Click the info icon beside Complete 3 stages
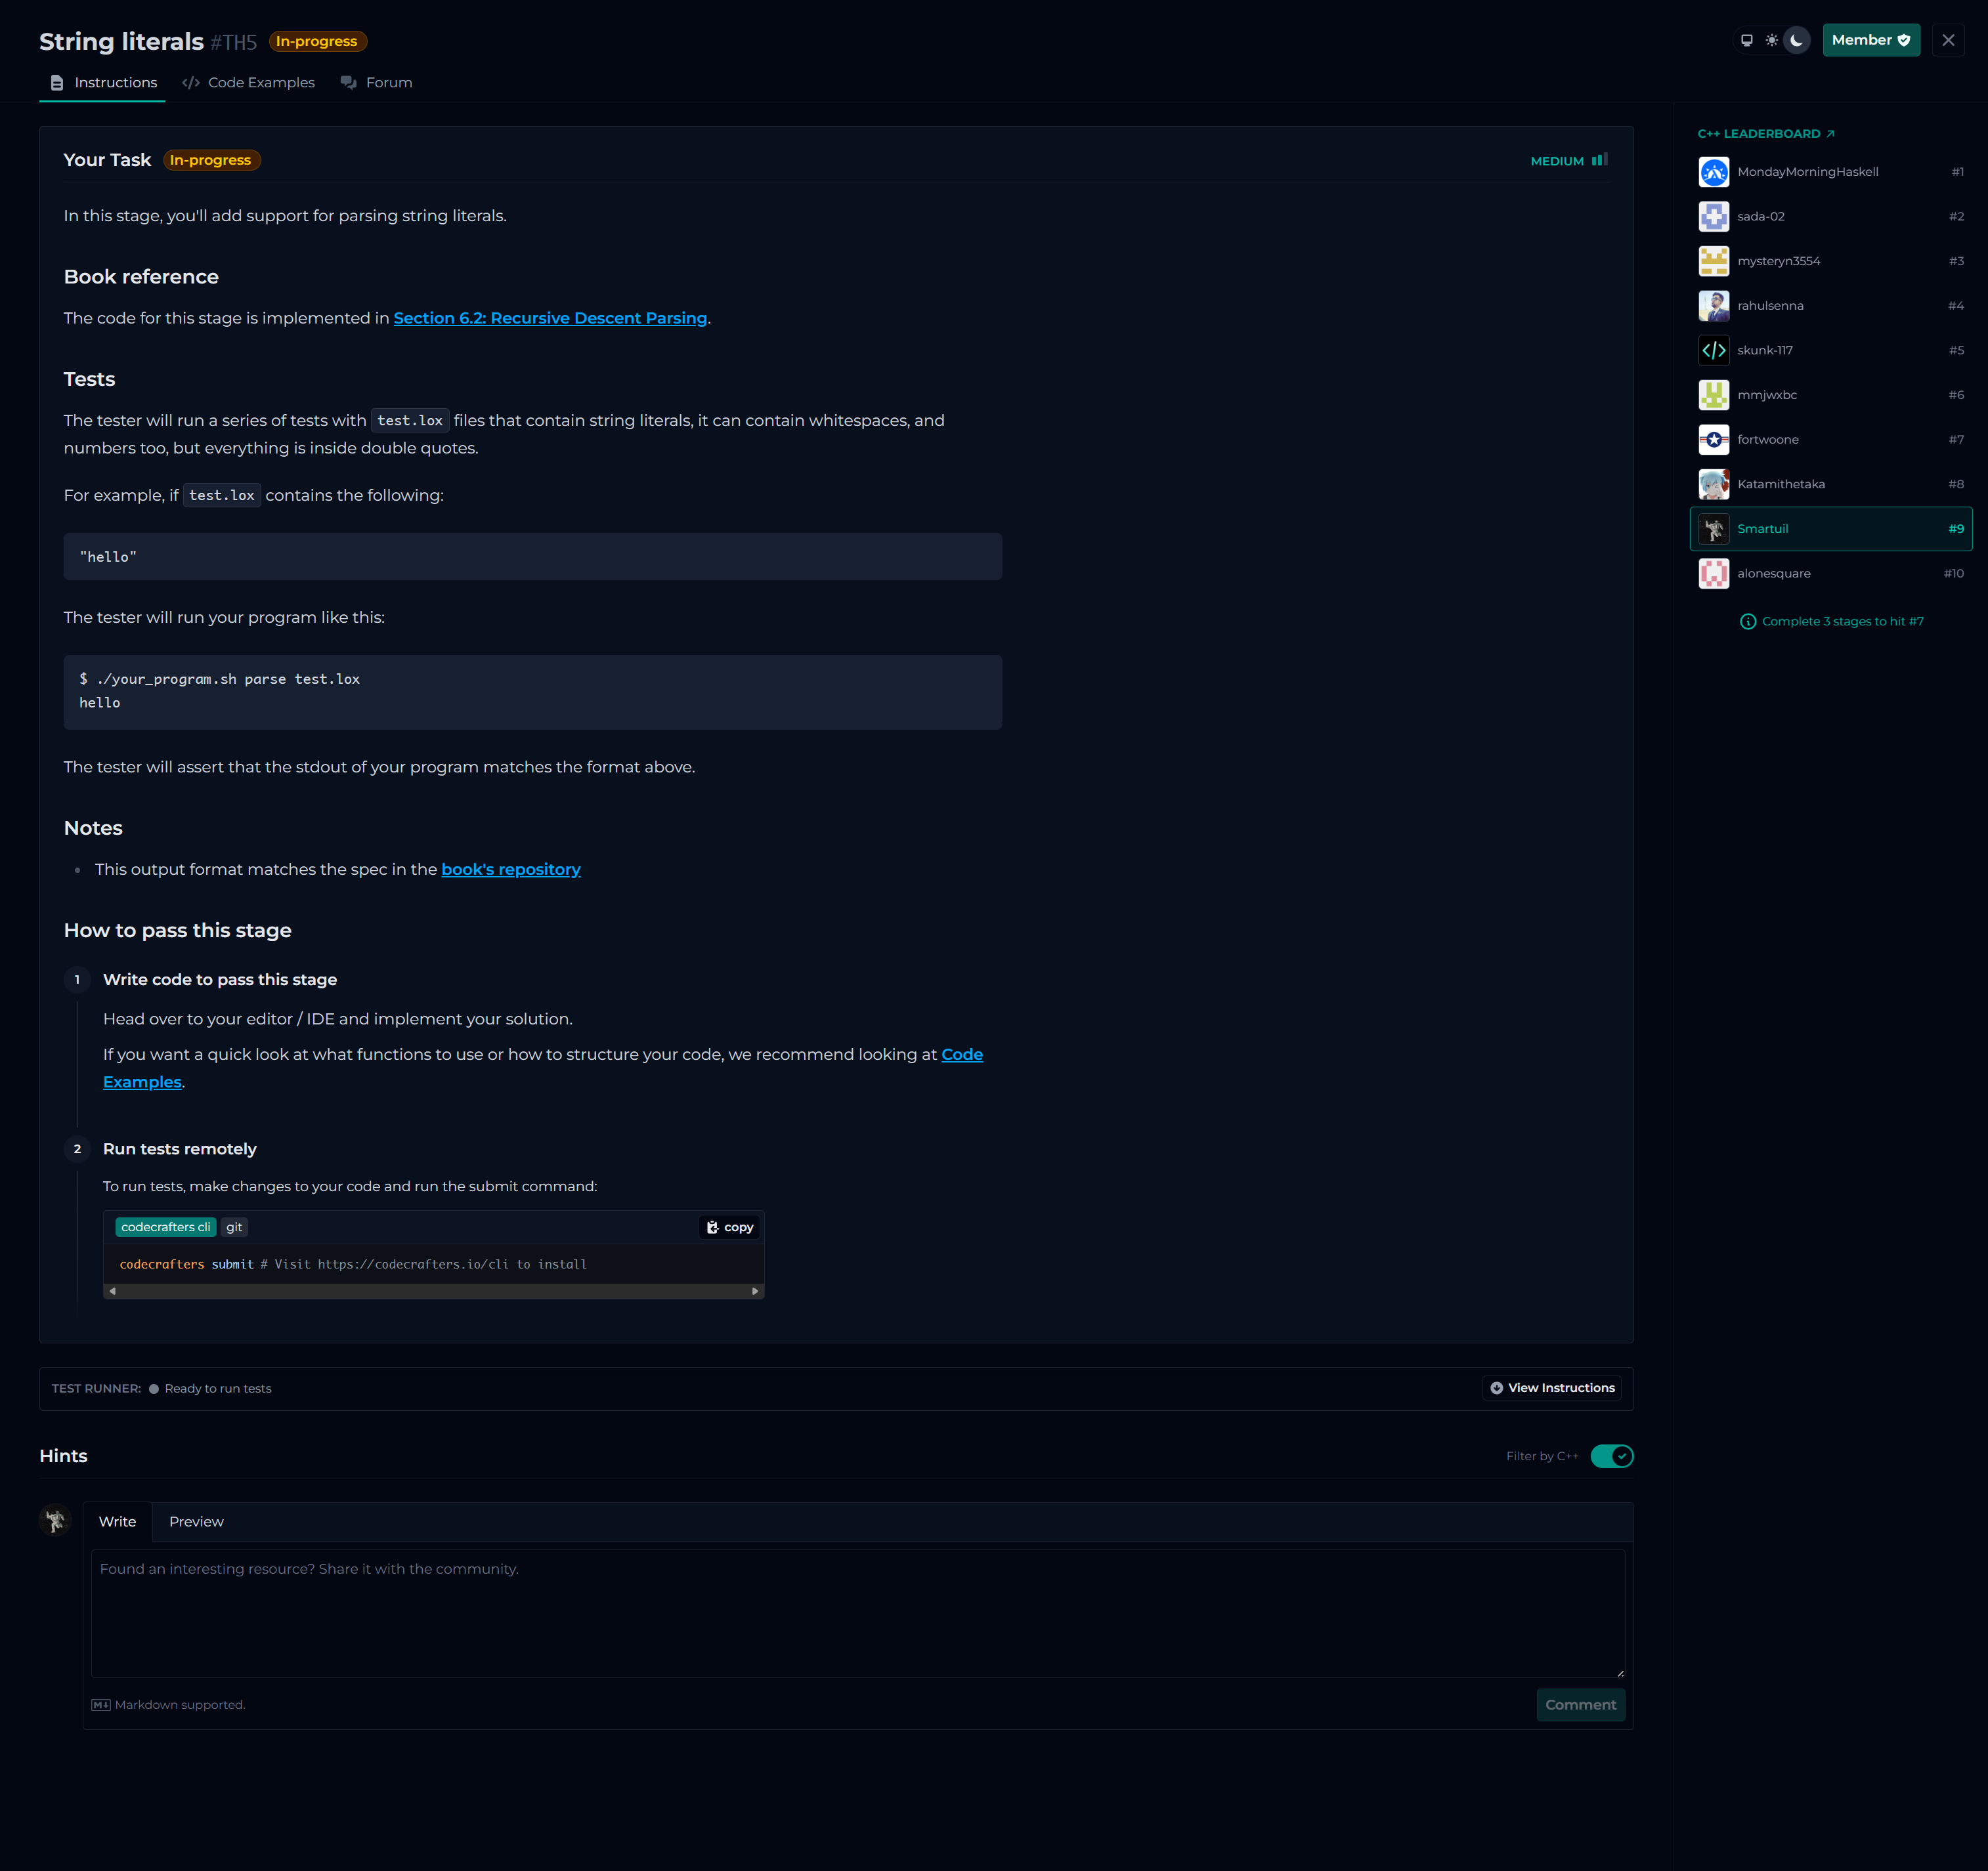 pyautogui.click(x=1747, y=621)
